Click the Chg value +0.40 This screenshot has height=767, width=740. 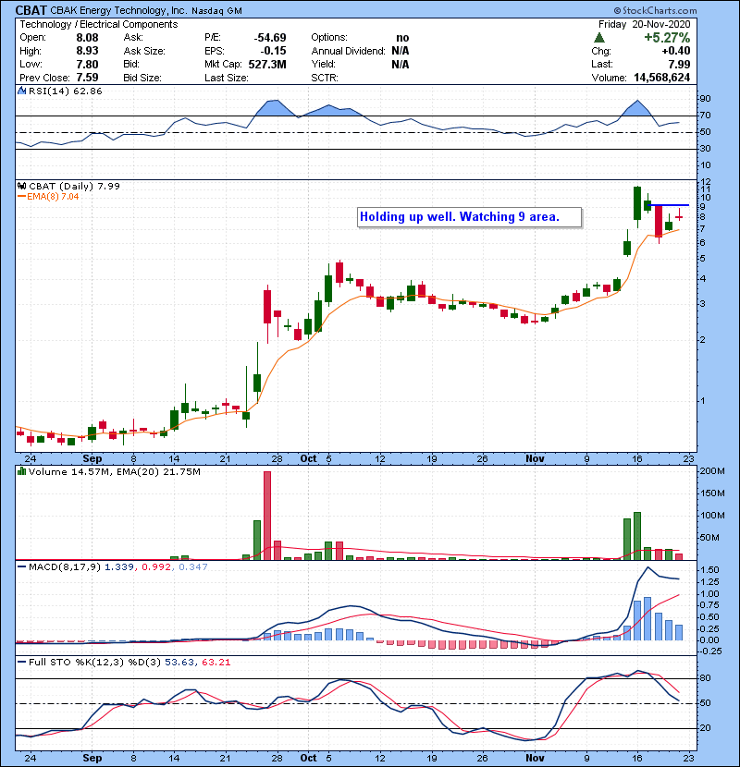click(676, 51)
